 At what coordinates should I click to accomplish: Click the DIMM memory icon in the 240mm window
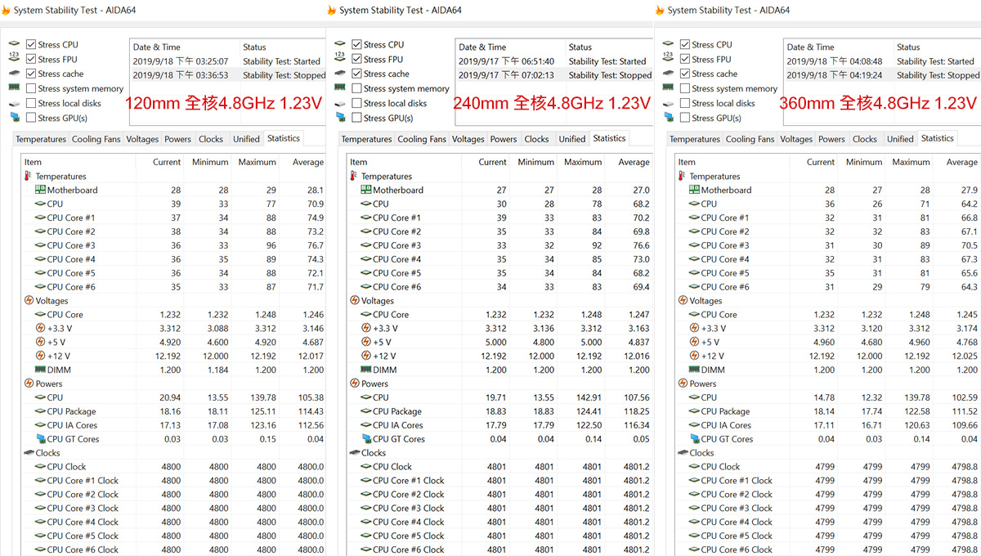[366, 370]
